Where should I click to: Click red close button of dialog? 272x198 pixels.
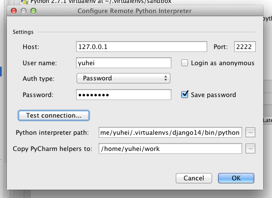pyautogui.click(x=14, y=11)
